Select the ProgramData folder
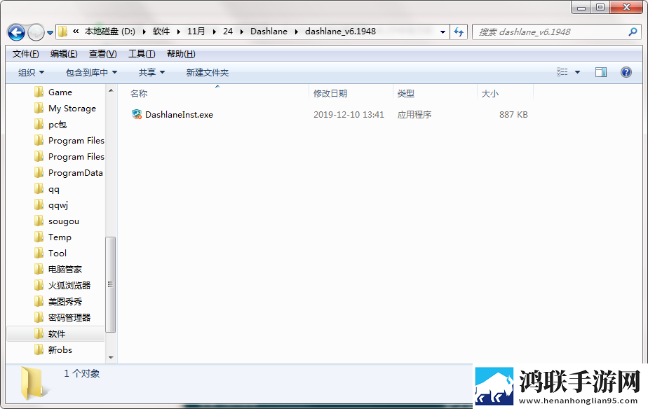 tap(76, 173)
